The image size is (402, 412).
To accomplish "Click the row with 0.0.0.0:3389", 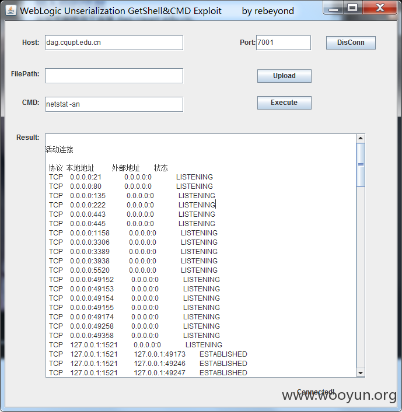I will (x=133, y=252).
